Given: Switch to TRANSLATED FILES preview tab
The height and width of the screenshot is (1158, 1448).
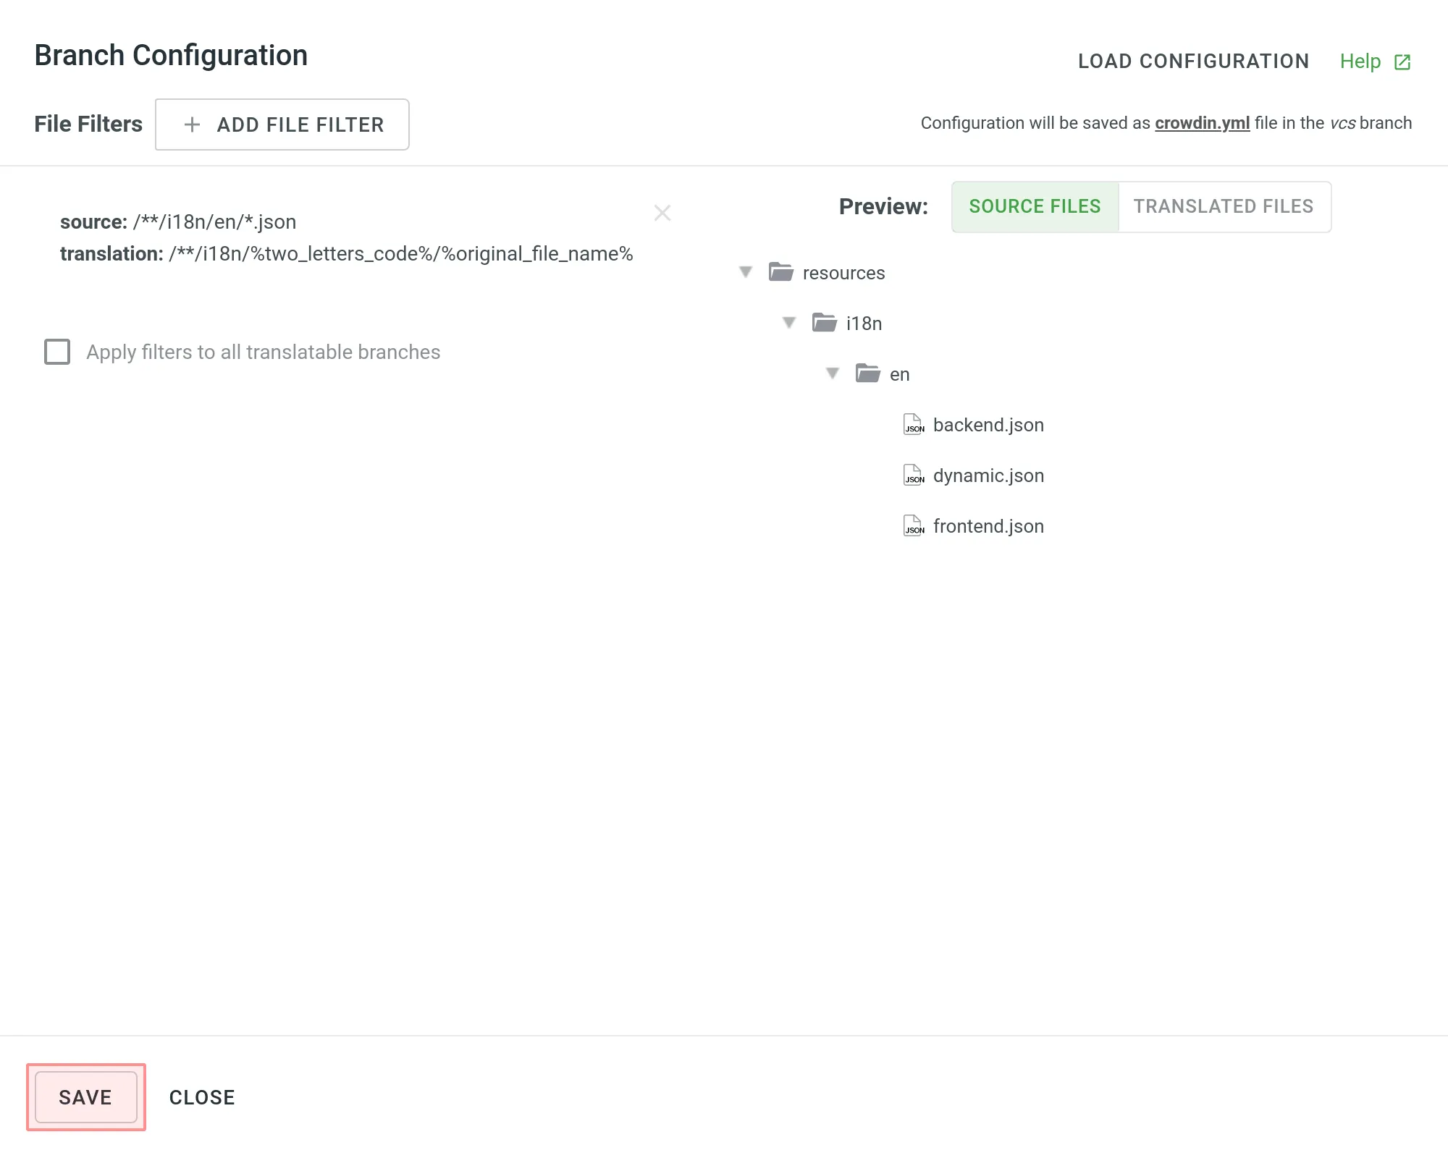Looking at the screenshot, I should point(1224,206).
